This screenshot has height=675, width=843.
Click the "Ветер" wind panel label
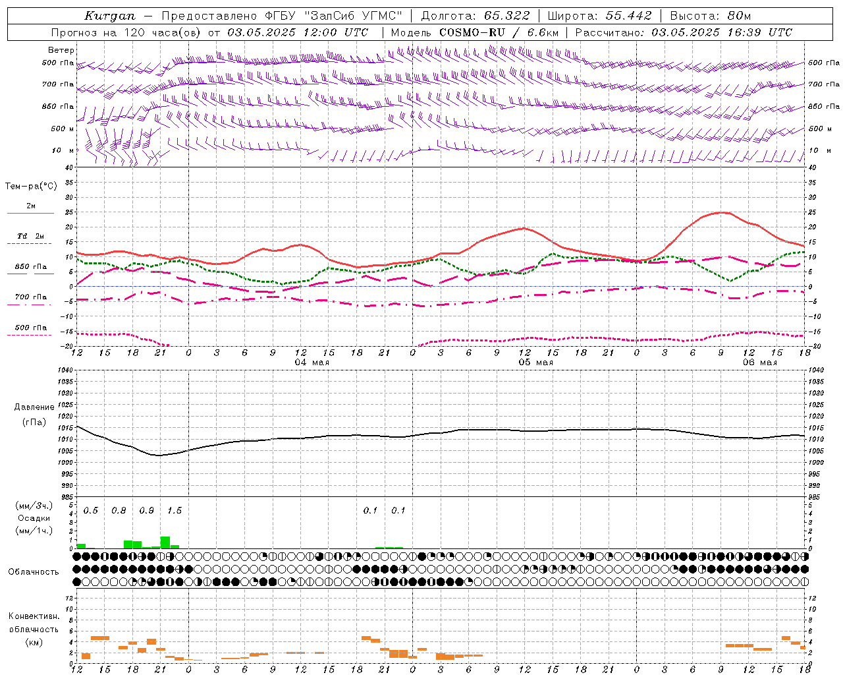coord(61,50)
